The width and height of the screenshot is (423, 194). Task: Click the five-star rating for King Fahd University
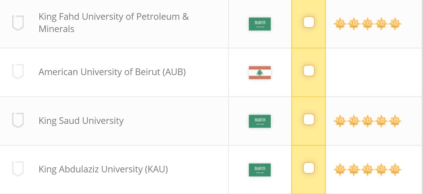point(367,24)
